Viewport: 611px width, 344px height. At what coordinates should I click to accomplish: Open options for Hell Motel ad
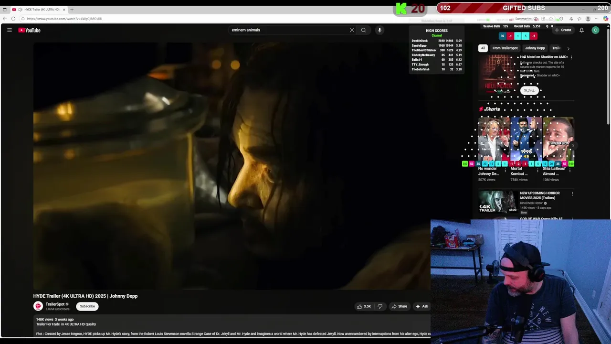pyautogui.click(x=571, y=57)
